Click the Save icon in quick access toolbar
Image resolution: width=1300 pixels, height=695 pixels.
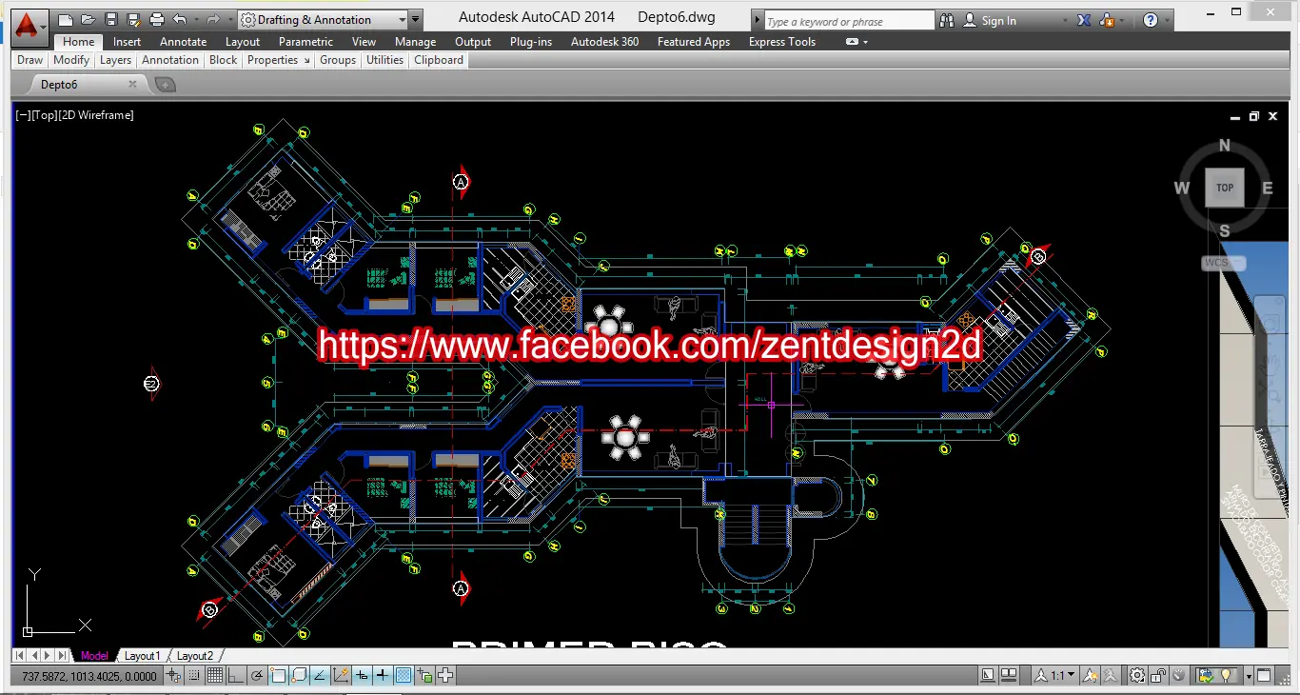[x=111, y=20]
